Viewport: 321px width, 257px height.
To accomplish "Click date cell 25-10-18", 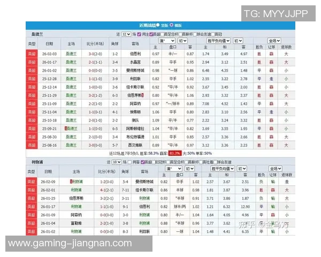I will coord(49,120).
